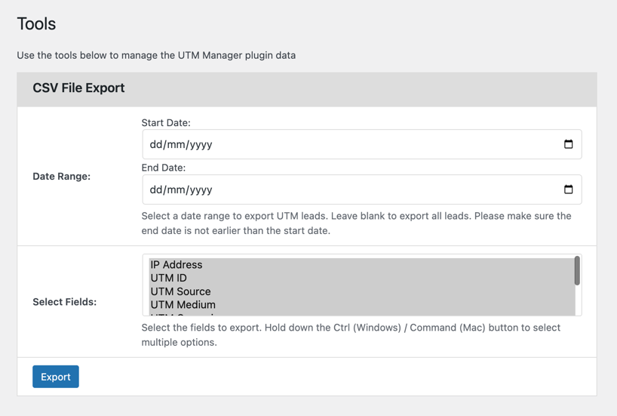
Task: Choose UTM Source in the fields list
Action: [180, 291]
